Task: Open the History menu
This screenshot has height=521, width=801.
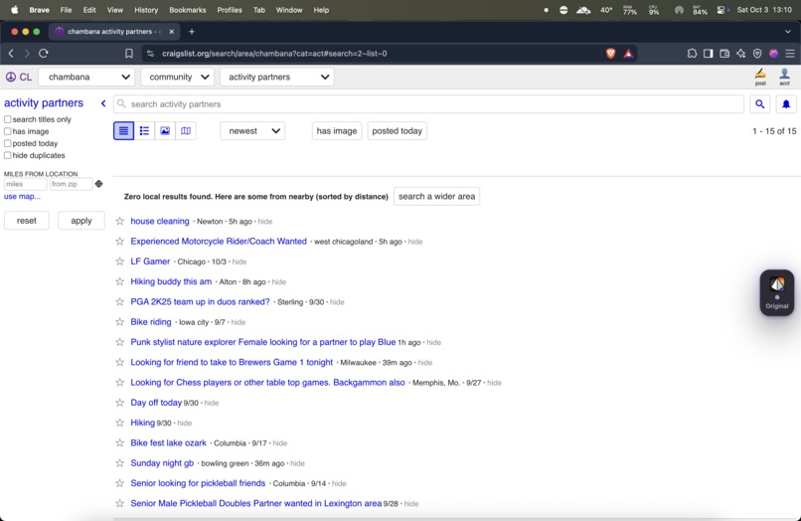Action: [x=146, y=10]
